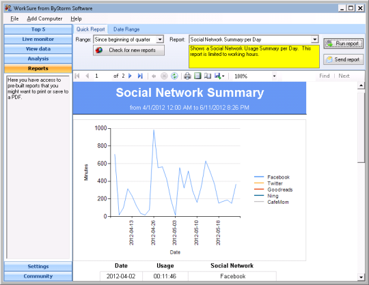Screen dimensions: 369x285
Task: Switch to Quick Report tab
Action: click(x=91, y=29)
